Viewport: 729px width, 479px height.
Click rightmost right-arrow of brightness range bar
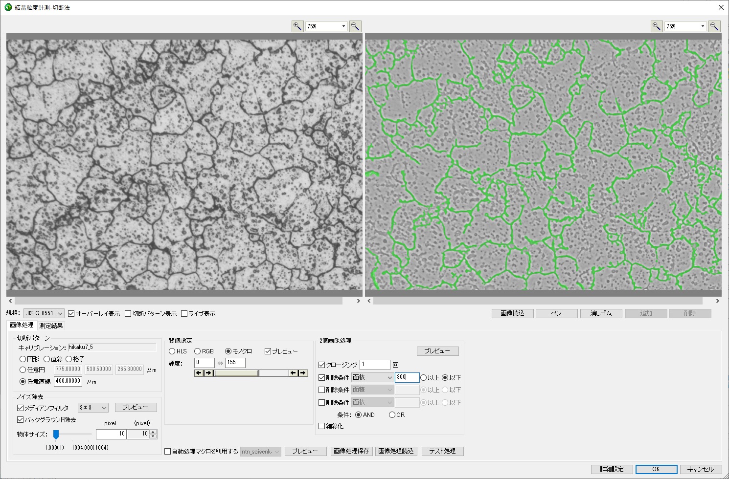coord(303,373)
